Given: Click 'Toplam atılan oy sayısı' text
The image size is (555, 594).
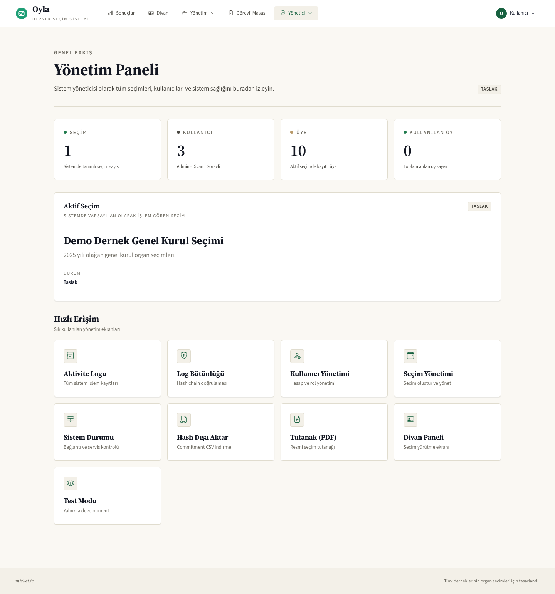Looking at the screenshot, I should 425,166.
